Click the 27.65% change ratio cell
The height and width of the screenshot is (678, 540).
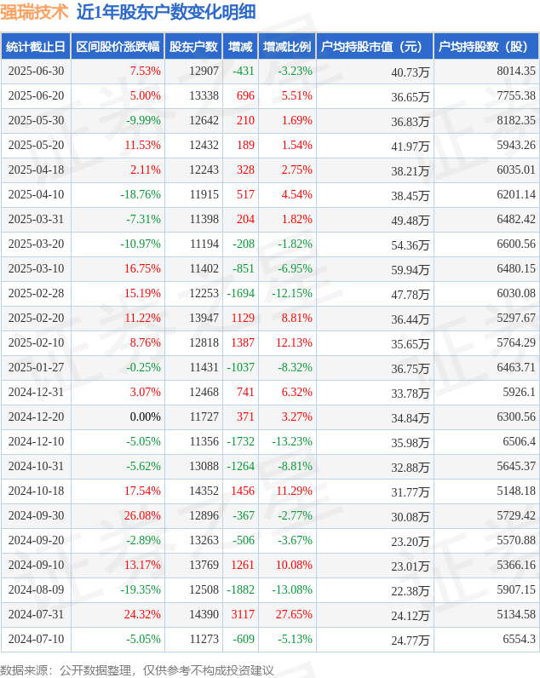pos(294,614)
